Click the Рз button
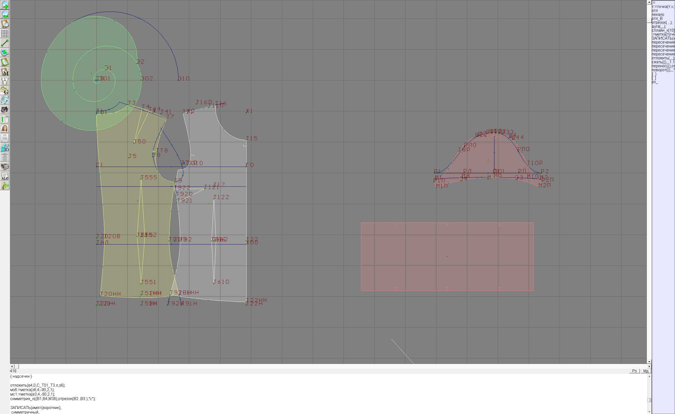 pyautogui.click(x=634, y=371)
